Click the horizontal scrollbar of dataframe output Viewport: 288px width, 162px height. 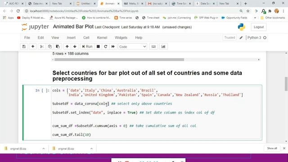click(119, 60)
